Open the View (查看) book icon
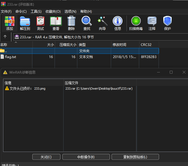 point(56,23)
